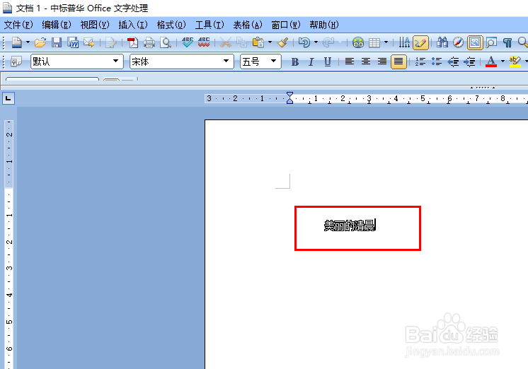The width and height of the screenshot is (528, 369).
Task: Open the 窗口(W) menu
Action: [x=286, y=25]
